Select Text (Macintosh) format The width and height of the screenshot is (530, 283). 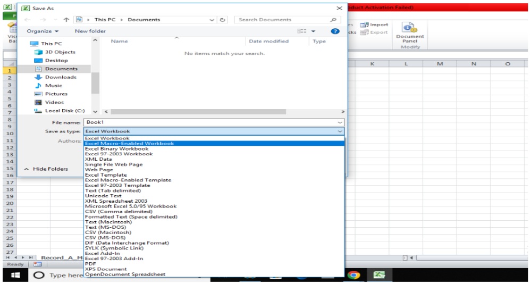tap(214, 222)
